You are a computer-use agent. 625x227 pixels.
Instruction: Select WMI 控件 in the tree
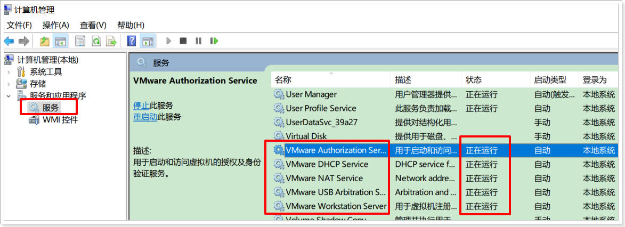[60, 119]
